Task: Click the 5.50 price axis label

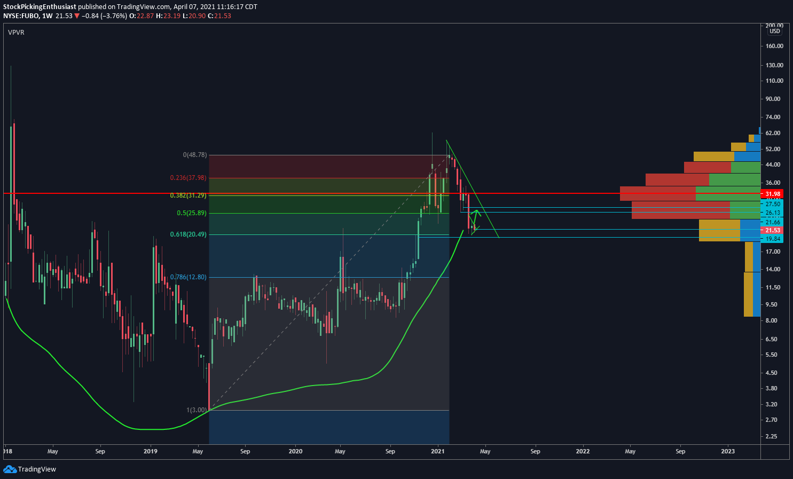Action: point(771,355)
